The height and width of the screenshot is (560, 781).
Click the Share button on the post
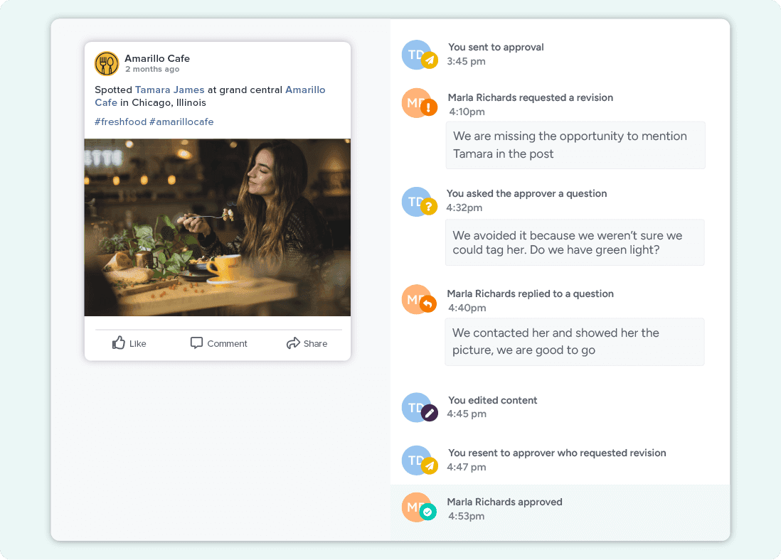pos(307,343)
